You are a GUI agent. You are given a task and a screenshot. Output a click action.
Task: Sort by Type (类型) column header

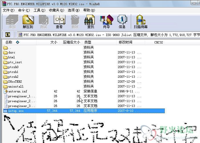[x=99, y=42]
